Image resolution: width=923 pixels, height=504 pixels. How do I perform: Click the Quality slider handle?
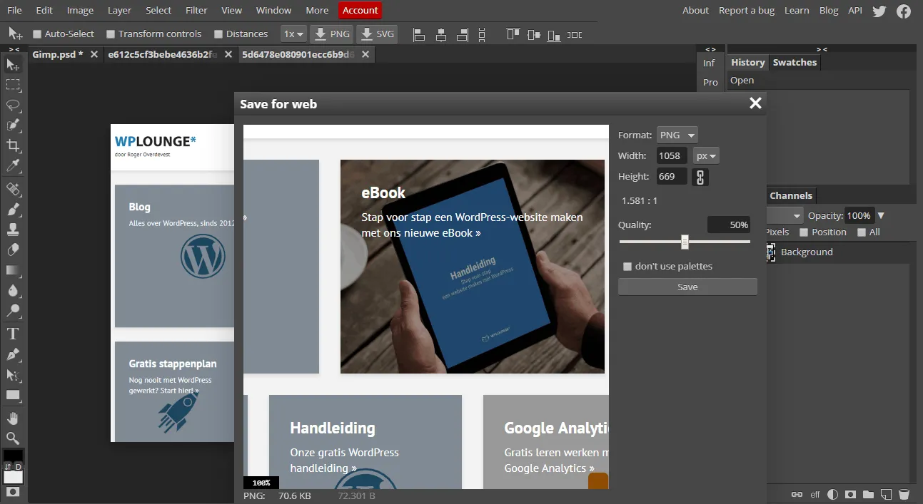[685, 242]
